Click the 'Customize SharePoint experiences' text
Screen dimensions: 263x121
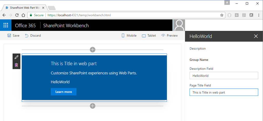point(94,73)
